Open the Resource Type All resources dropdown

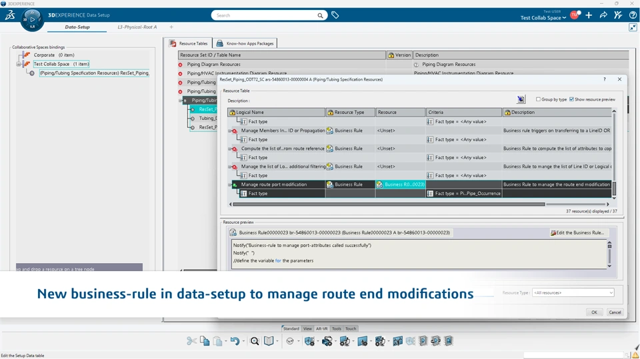tap(573, 292)
